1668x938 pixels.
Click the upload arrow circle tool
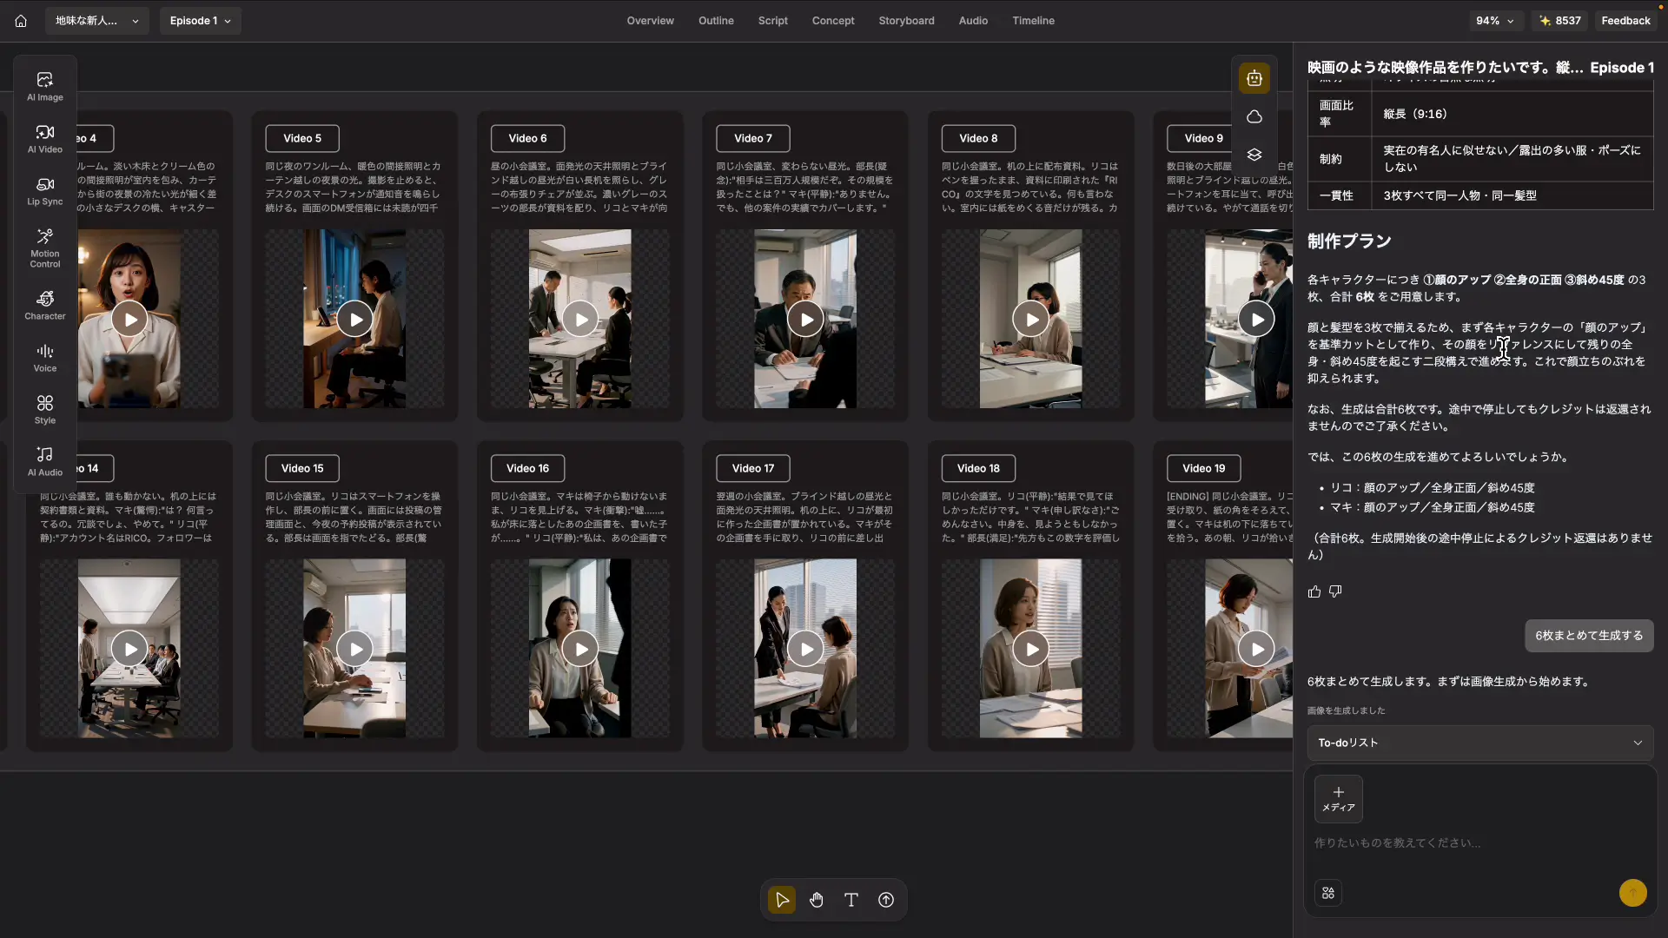[886, 900]
